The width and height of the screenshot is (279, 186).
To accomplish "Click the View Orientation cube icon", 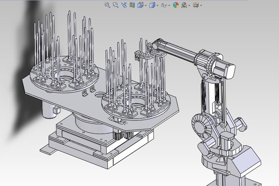I will click(140, 5).
